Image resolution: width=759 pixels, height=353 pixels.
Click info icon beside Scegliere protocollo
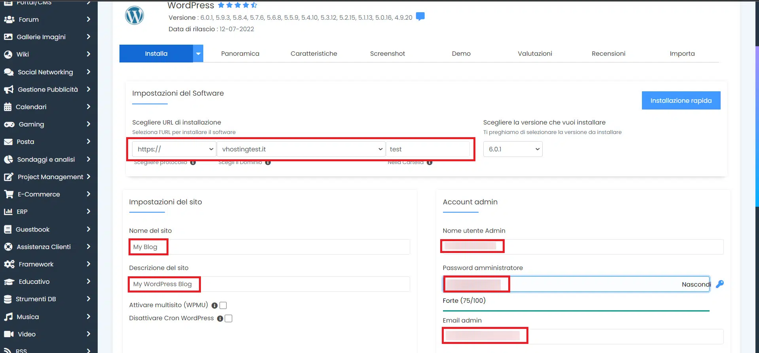pyautogui.click(x=193, y=162)
